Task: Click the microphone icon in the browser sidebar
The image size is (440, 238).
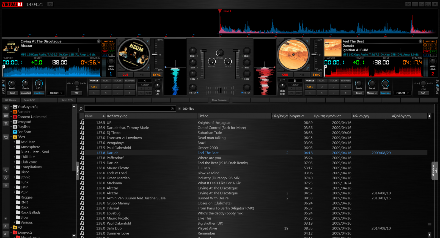Action: tap(5, 186)
